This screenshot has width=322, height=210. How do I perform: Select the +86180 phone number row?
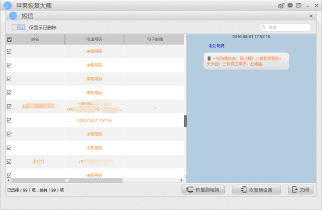[x=95, y=106]
